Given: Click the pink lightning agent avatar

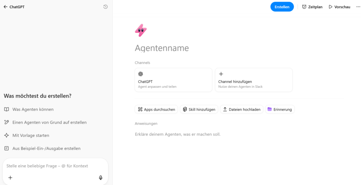Looking at the screenshot, I should coord(141,31).
